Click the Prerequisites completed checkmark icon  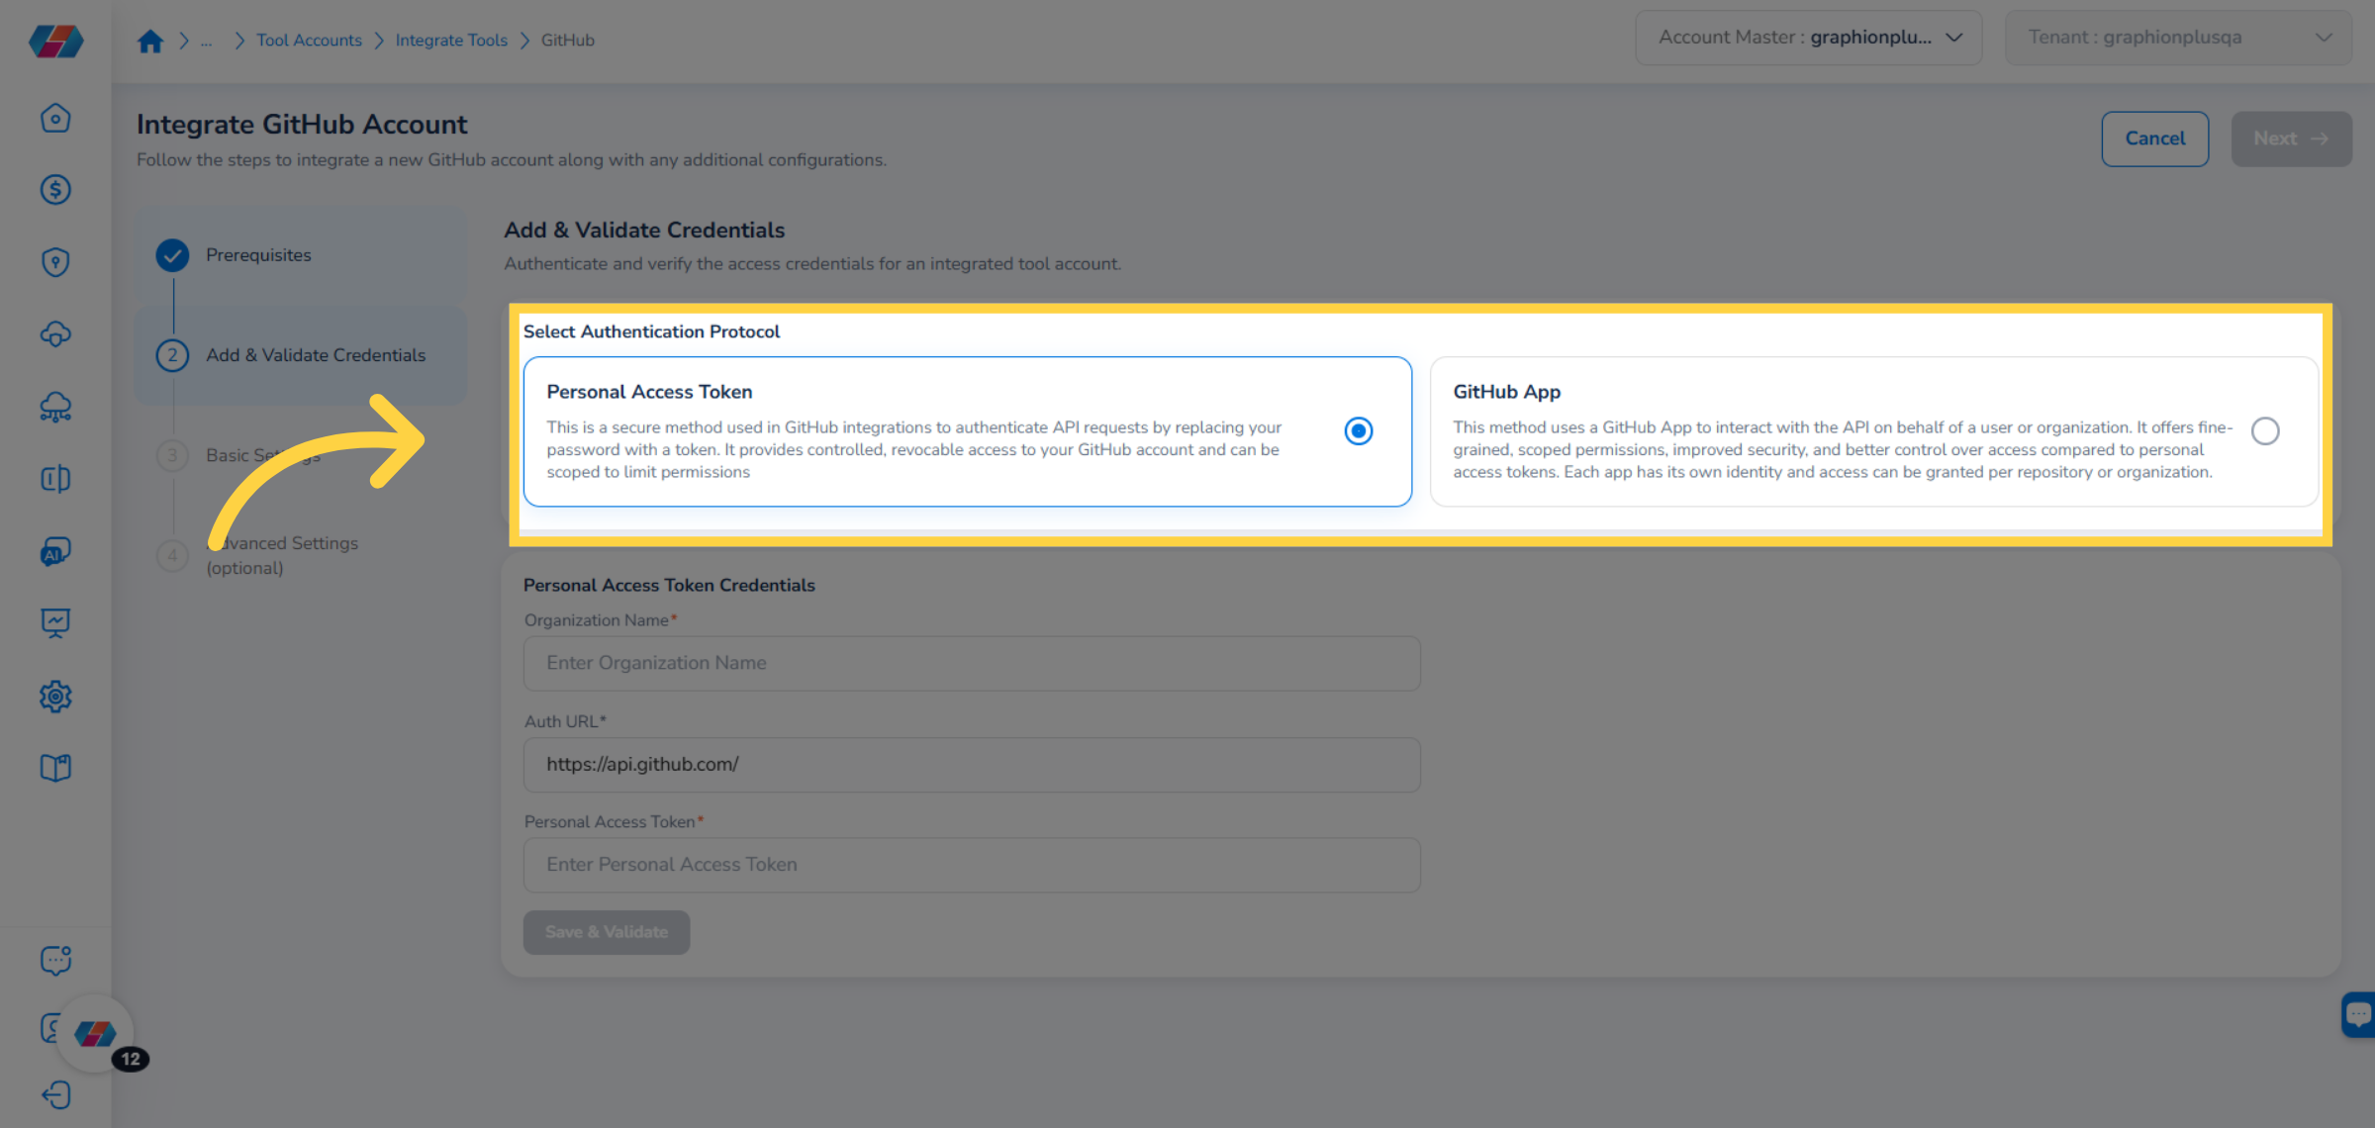pos(172,255)
